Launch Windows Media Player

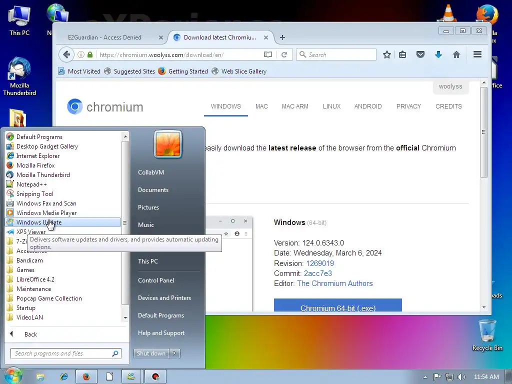(63, 212)
